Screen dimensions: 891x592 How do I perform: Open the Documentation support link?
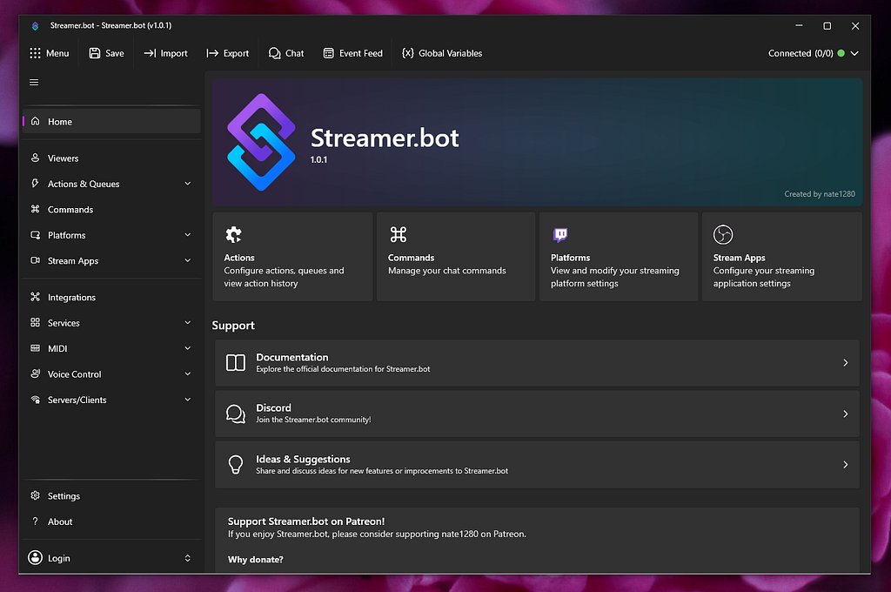point(537,363)
